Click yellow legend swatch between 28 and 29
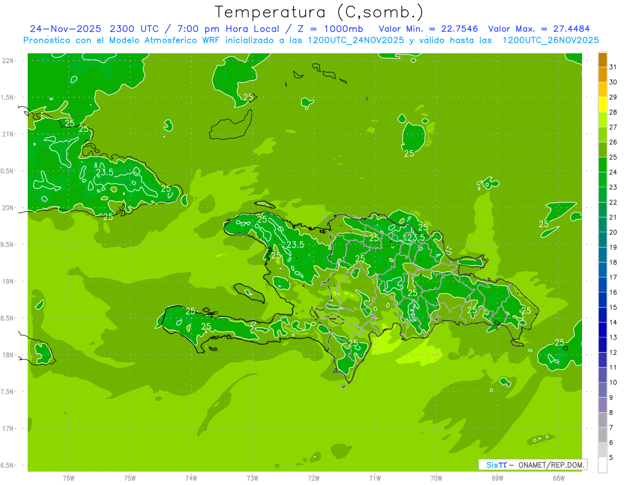The width and height of the screenshot is (627, 485). coord(602,105)
